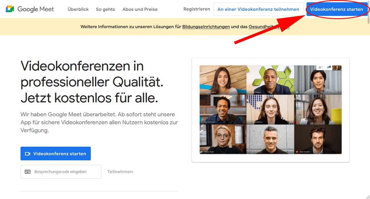Select Mark Houston's video tile
370x199 pixels.
pyautogui.click(x=318, y=139)
